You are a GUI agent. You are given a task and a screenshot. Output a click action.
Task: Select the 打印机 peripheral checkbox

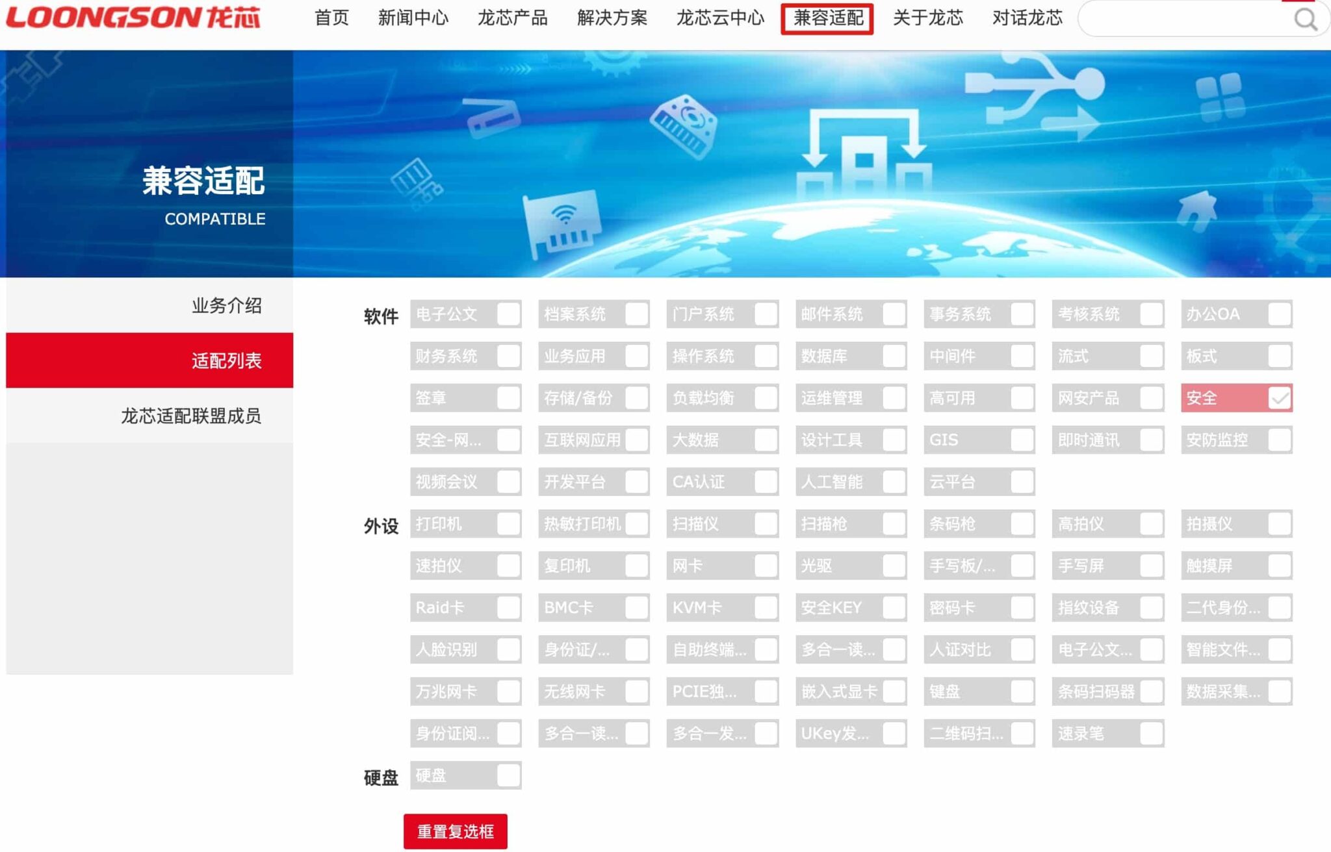[x=508, y=524]
